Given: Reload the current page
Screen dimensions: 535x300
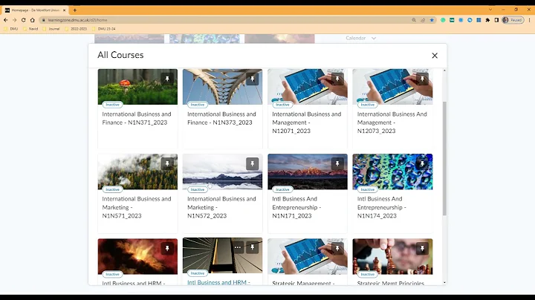Looking at the screenshot, I should pyautogui.click(x=23, y=20).
